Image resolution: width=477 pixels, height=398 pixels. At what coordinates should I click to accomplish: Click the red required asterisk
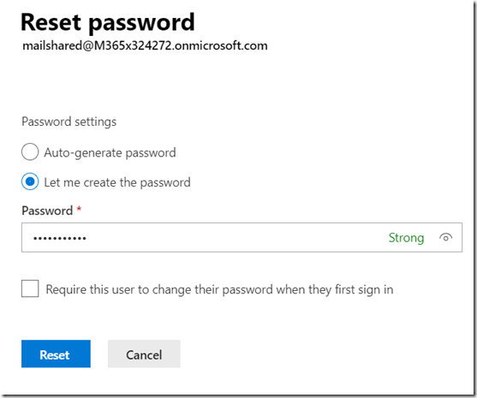click(x=79, y=209)
